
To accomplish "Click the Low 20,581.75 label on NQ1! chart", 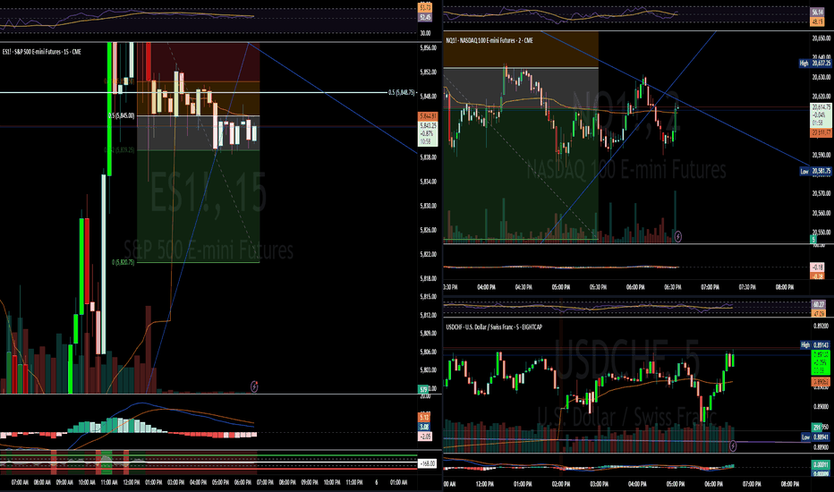I will tap(815, 171).
